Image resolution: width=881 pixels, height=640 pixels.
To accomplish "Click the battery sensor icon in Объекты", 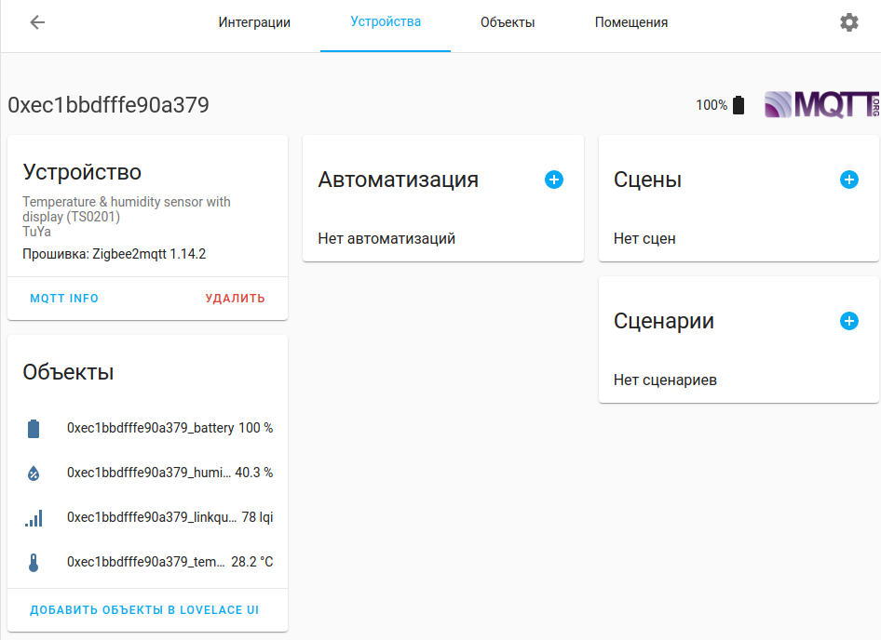I will tap(34, 429).
